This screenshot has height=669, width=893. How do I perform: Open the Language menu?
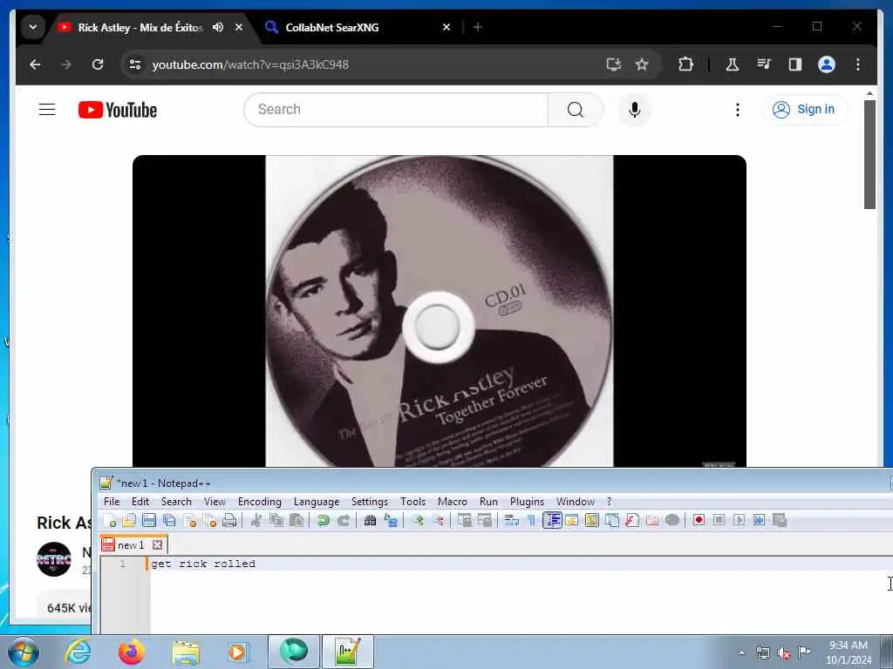[x=317, y=501]
